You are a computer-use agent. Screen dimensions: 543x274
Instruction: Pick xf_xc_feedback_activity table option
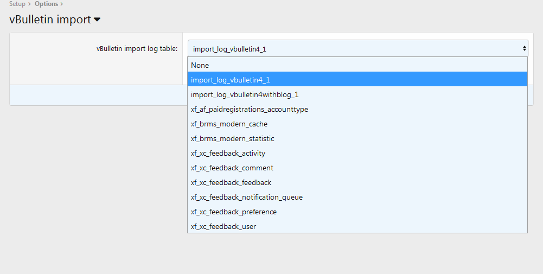(x=228, y=153)
